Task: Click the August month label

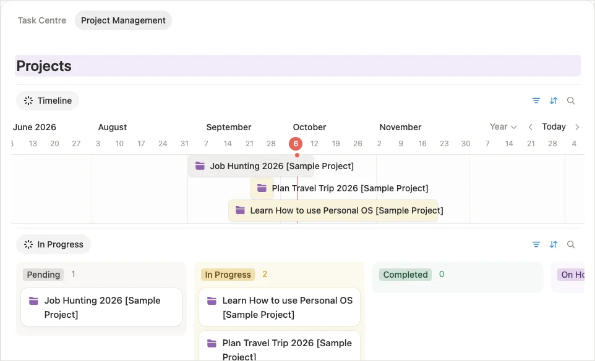Action: (113, 128)
